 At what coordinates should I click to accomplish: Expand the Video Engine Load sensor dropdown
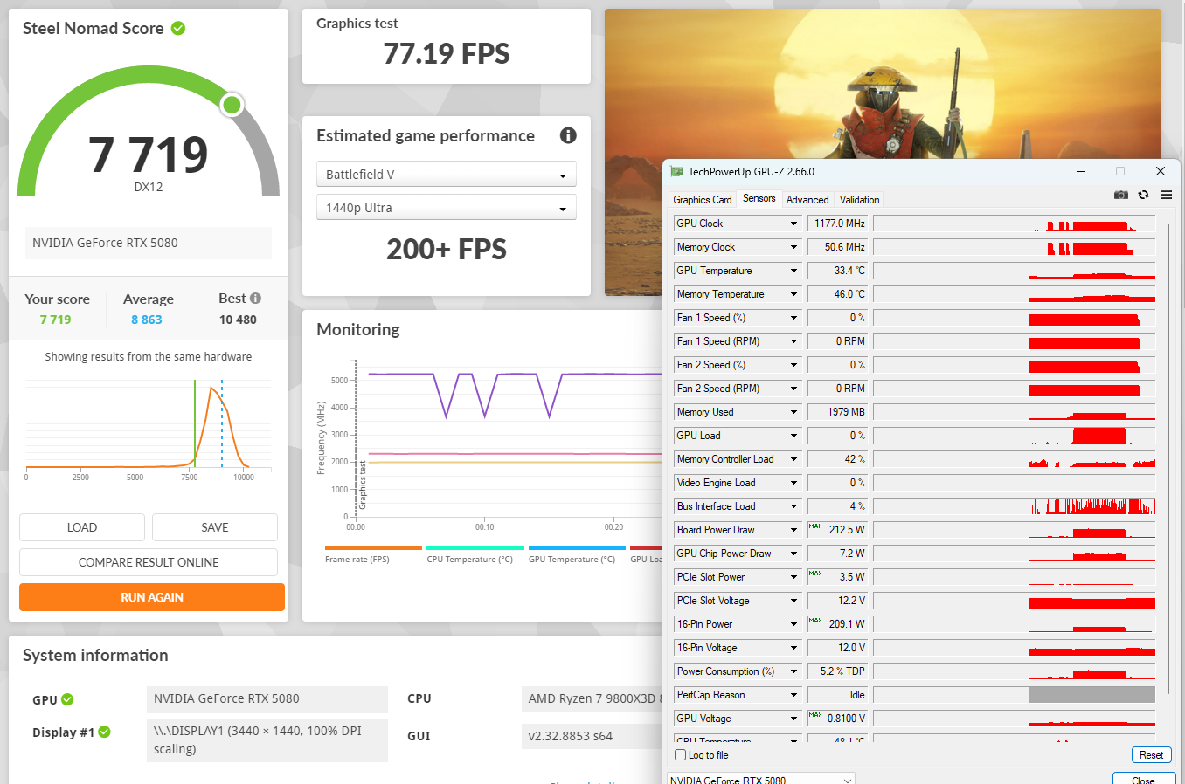tap(793, 483)
